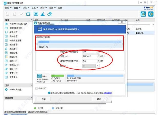The image size is (161, 115).
Task: Click the partition size bar slider
Action: click(x=80, y=42)
